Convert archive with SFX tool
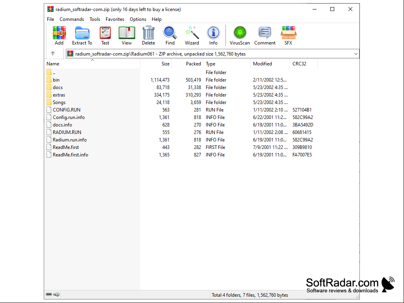This screenshot has height=303, width=404. tap(288, 35)
